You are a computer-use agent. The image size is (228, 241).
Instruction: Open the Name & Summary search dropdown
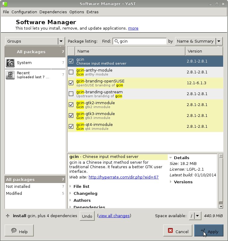tap(199, 41)
